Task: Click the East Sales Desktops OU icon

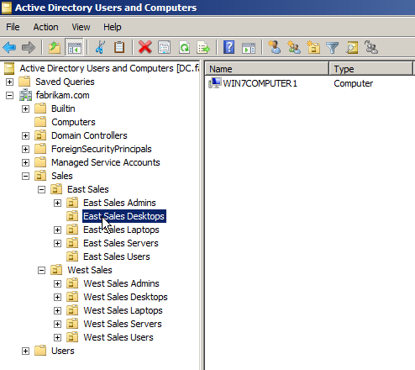Action: (72, 216)
